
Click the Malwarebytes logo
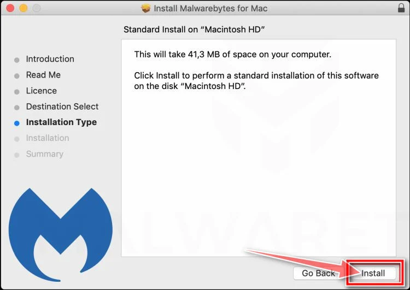pyautogui.click(x=61, y=234)
